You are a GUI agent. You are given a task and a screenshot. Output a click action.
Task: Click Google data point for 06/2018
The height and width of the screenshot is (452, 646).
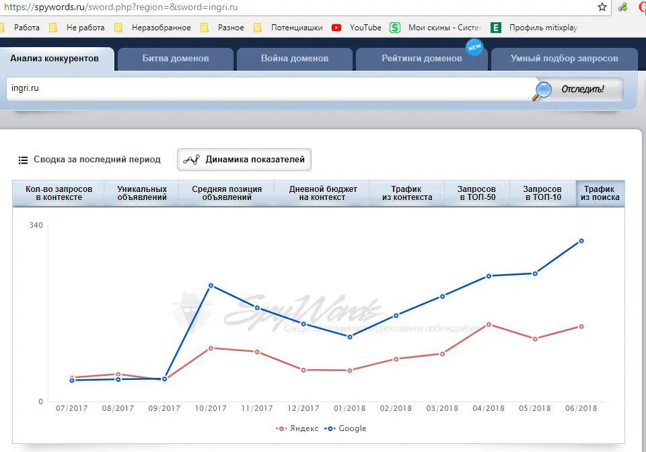tap(581, 240)
